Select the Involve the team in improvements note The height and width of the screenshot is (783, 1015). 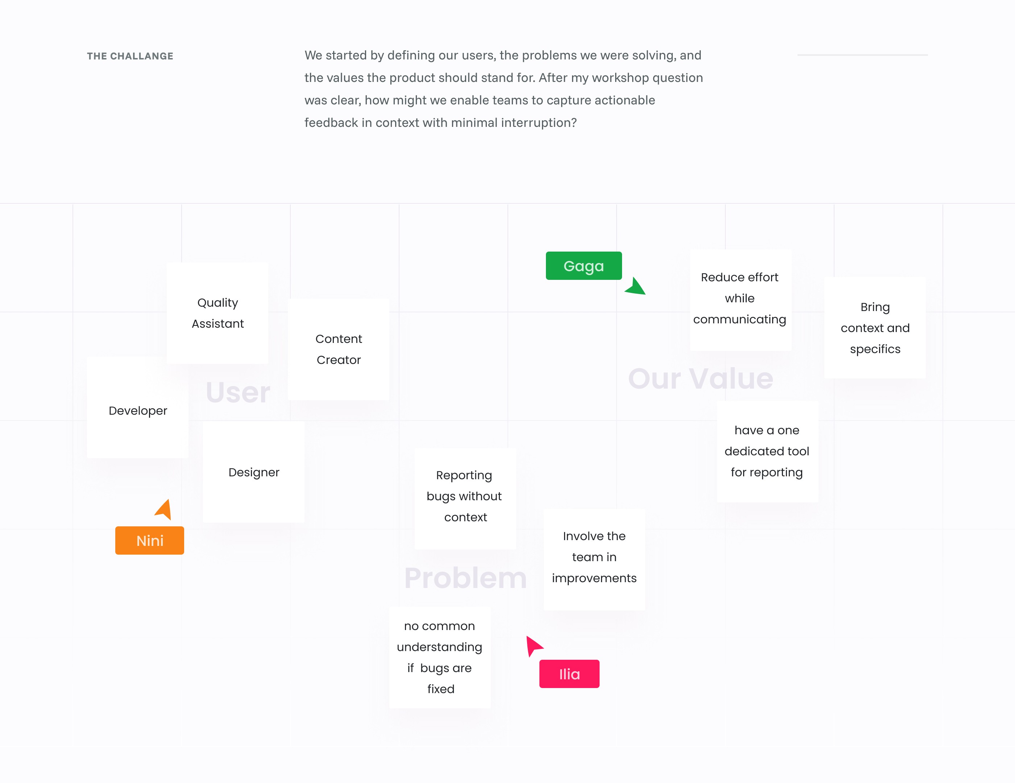594,559
